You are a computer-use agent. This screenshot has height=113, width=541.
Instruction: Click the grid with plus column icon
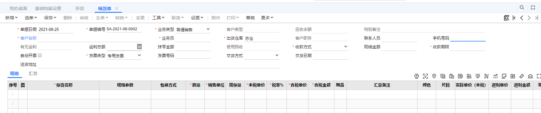click(469, 76)
